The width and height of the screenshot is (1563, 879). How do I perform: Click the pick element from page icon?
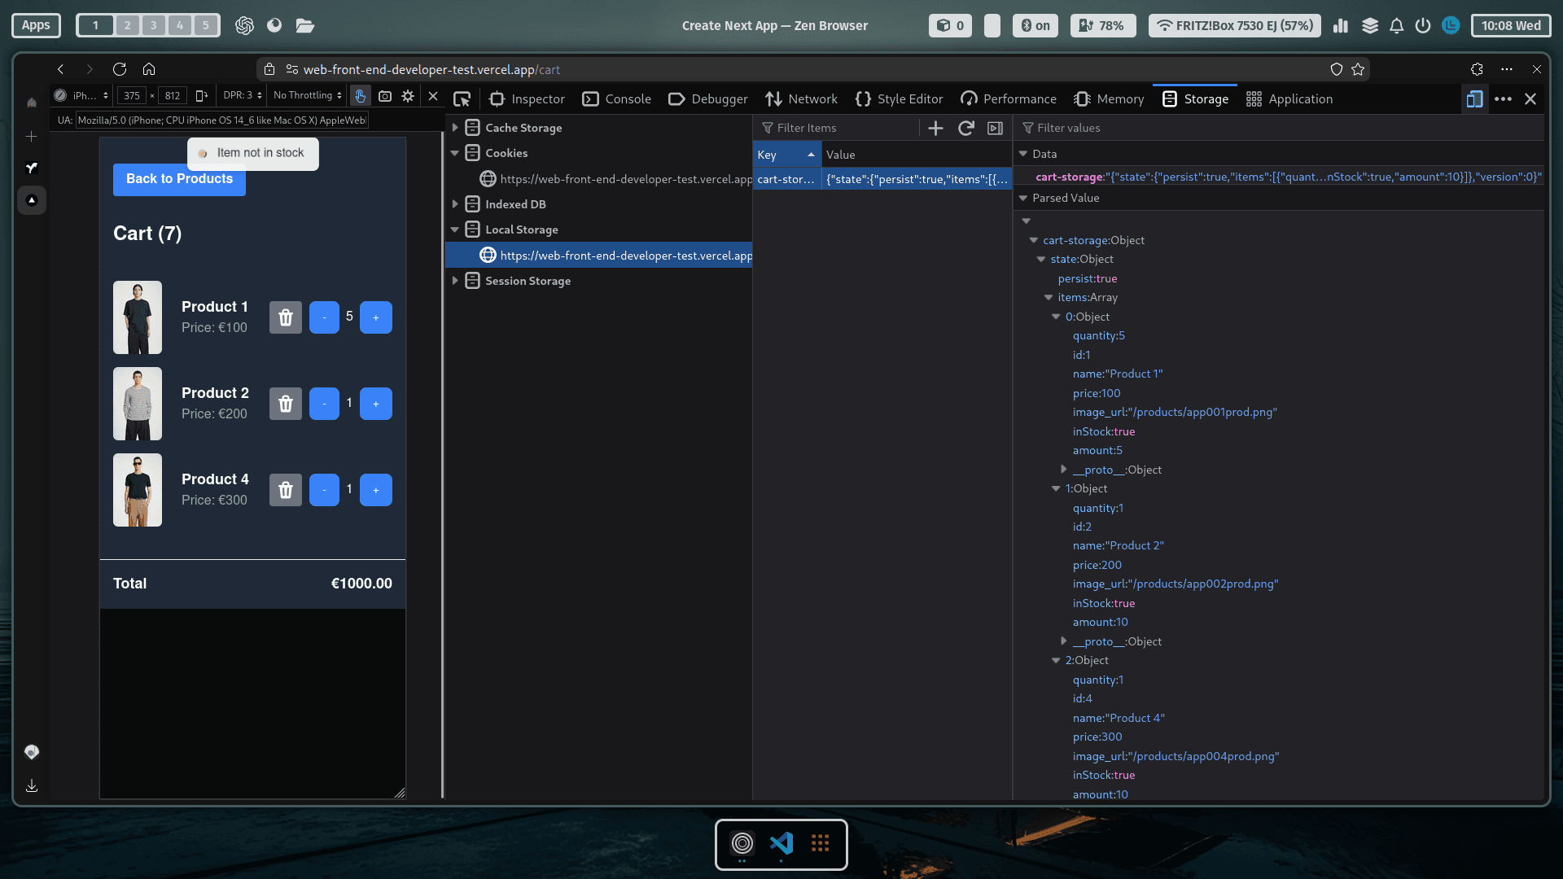462,99
